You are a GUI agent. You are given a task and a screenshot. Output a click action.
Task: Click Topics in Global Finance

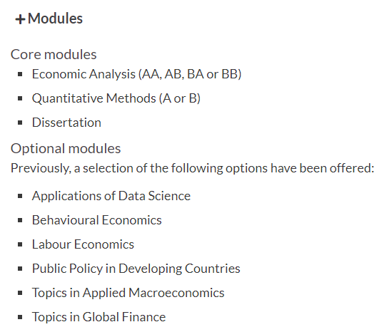[x=98, y=317]
